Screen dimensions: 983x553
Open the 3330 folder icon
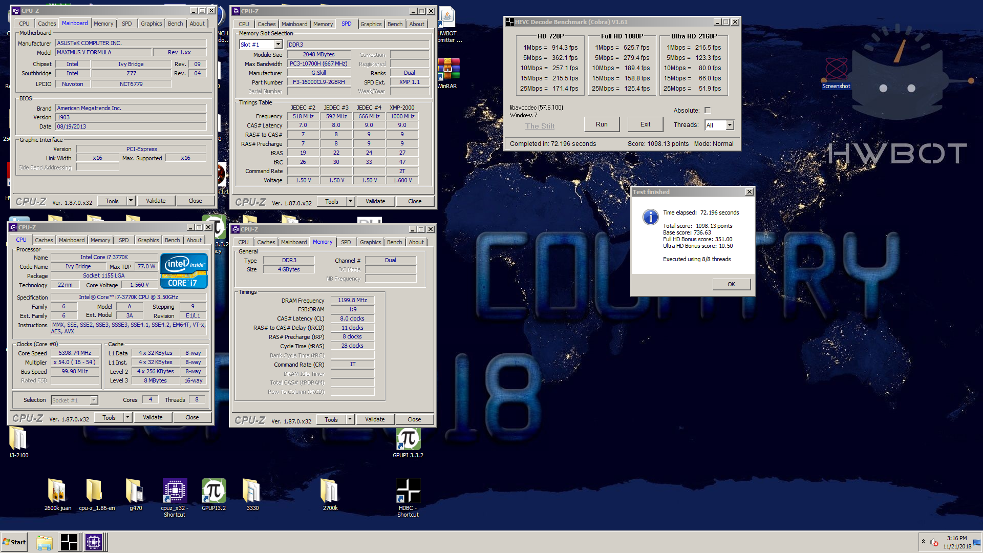(x=252, y=494)
